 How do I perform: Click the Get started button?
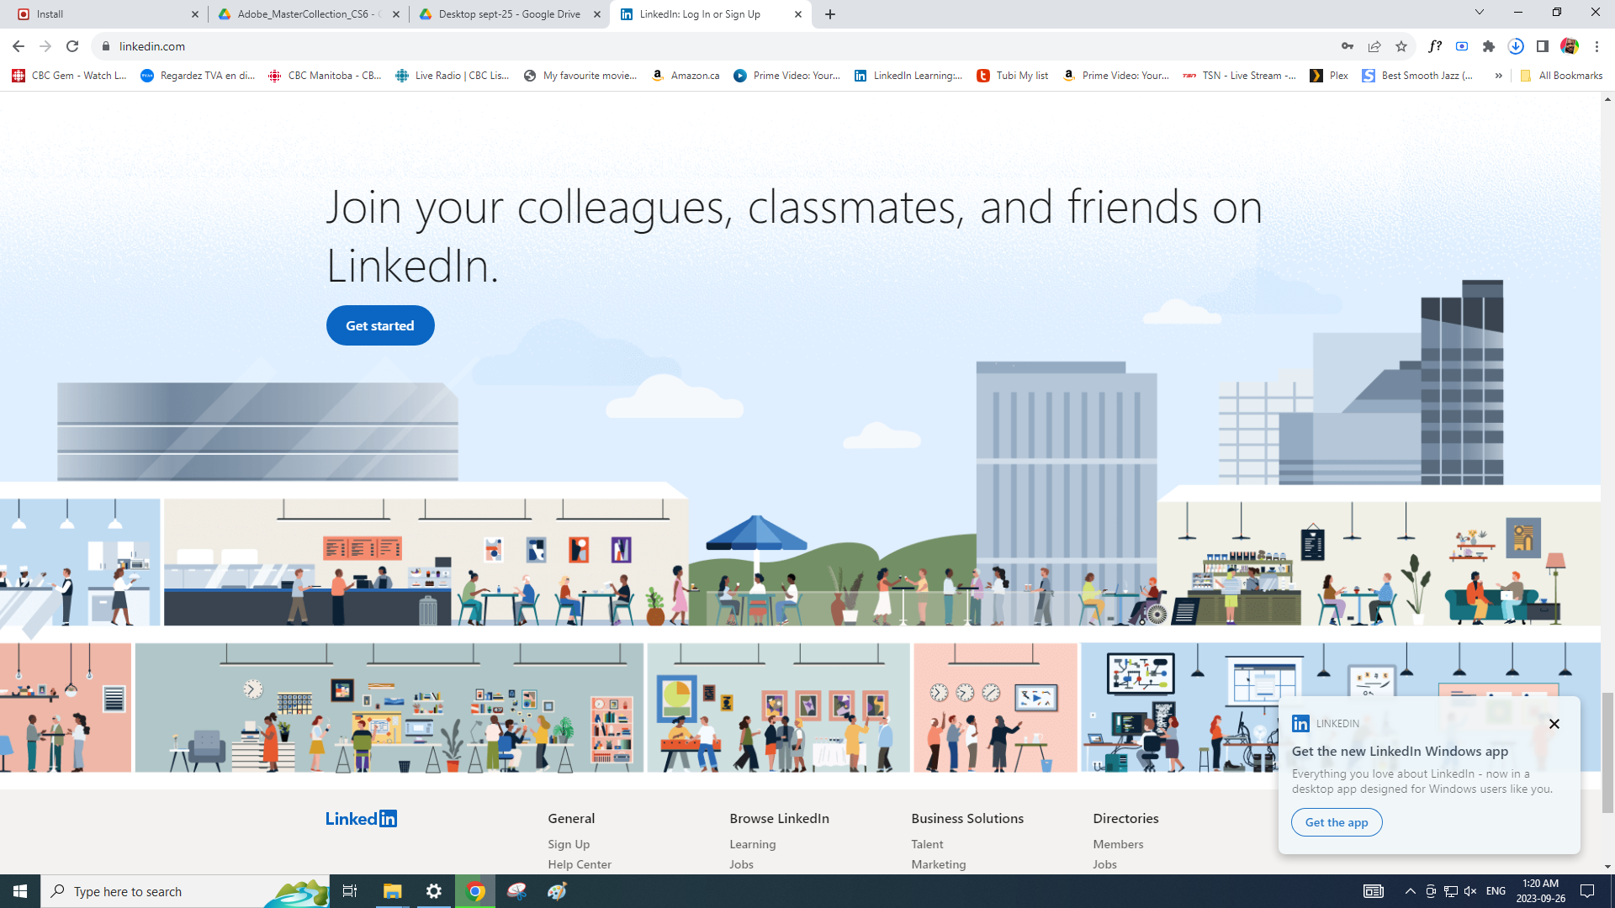[380, 325]
